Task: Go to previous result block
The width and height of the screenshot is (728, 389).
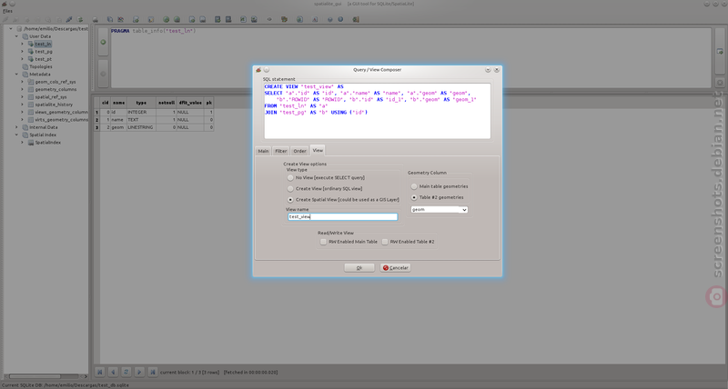Action: pos(113,372)
